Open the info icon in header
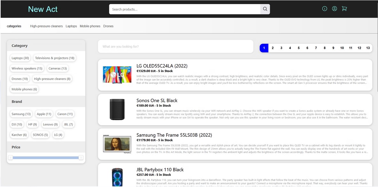 325,9
